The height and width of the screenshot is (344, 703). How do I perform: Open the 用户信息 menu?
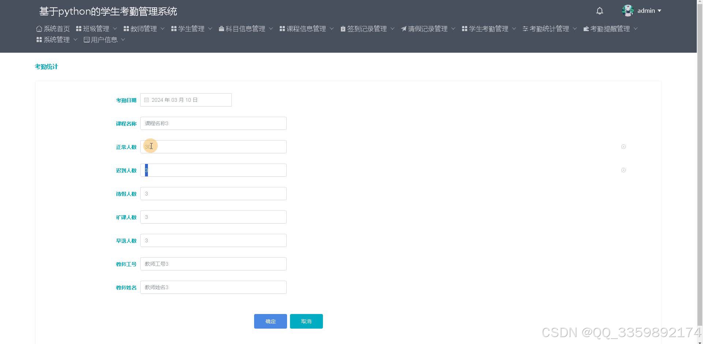(104, 40)
